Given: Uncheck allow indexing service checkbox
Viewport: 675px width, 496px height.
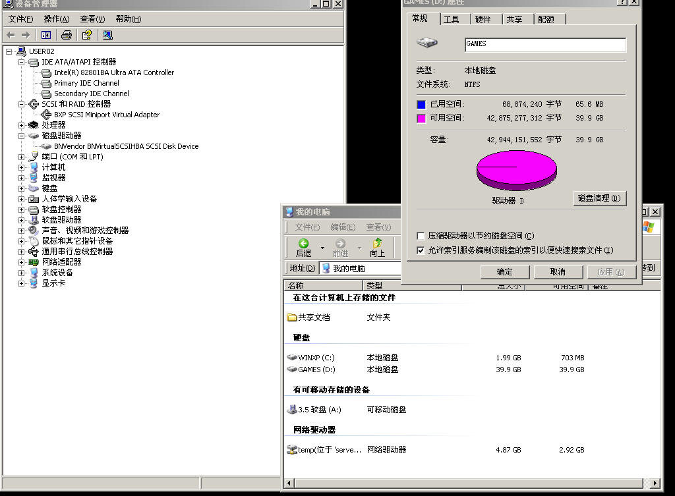Looking at the screenshot, I should pos(421,250).
